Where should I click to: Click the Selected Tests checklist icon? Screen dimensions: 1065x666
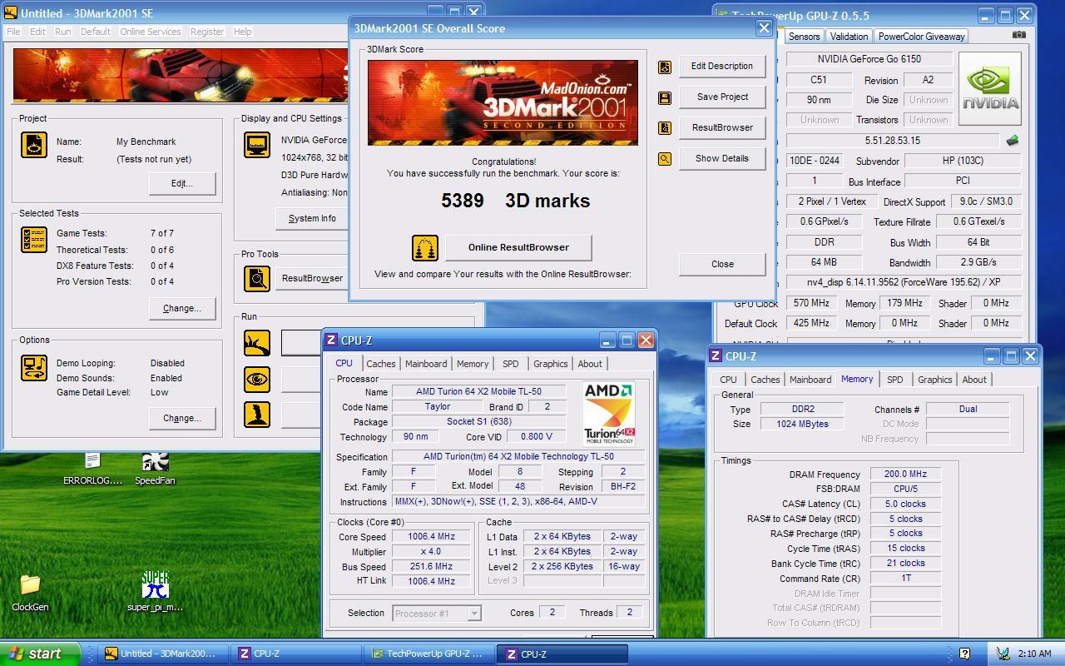[x=34, y=240]
